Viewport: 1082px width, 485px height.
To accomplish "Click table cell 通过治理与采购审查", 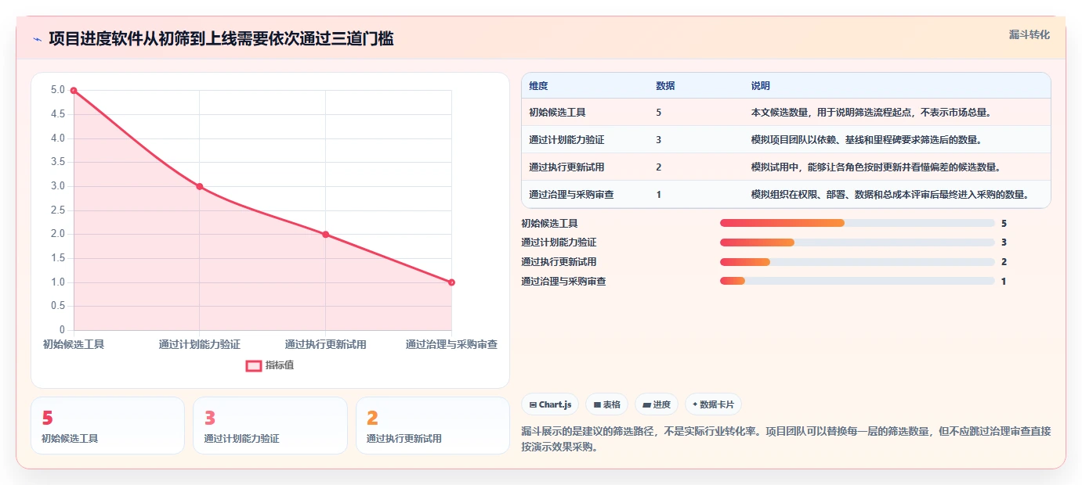I will (571, 195).
